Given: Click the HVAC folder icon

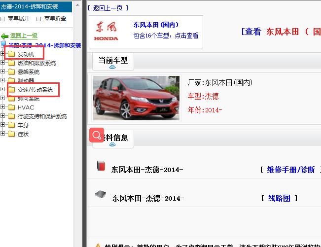Looking at the screenshot, I should point(11,107).
